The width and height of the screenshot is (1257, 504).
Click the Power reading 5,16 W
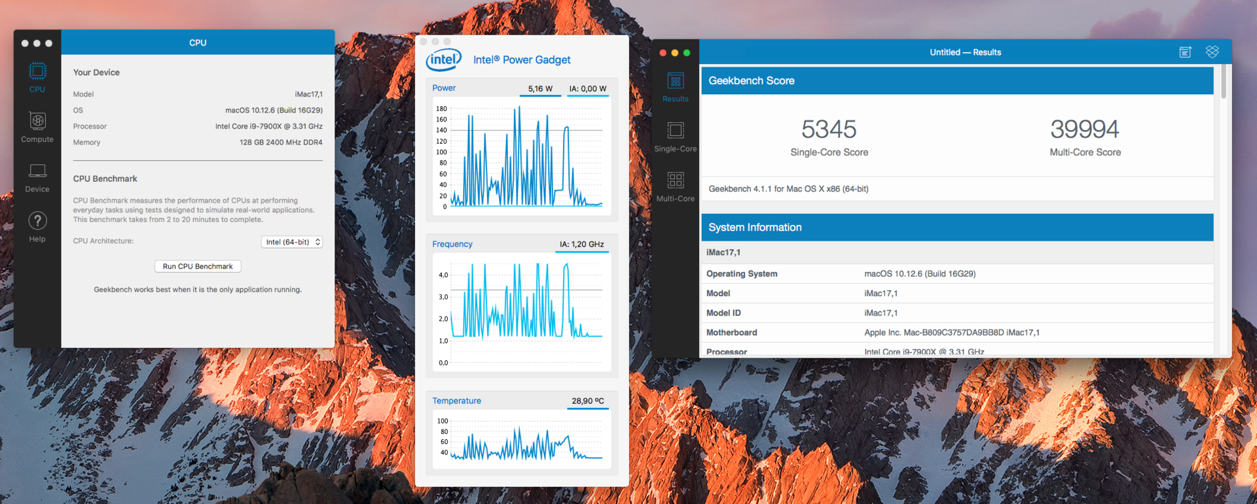click(540, 89)
